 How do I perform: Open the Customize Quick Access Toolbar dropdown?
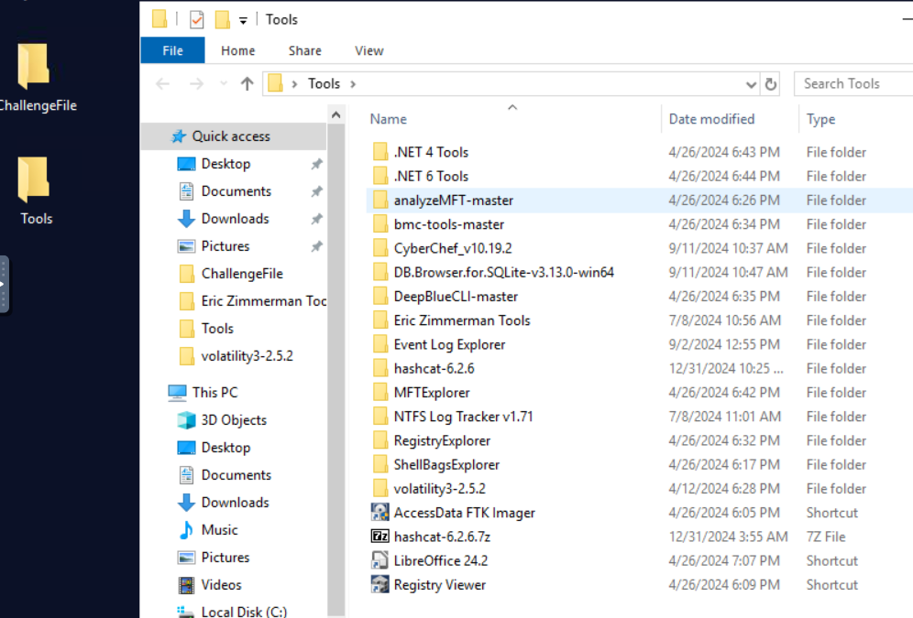click(243, 20)
